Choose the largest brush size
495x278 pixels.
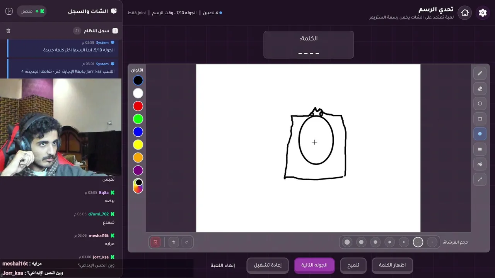(x=347, y=242)
